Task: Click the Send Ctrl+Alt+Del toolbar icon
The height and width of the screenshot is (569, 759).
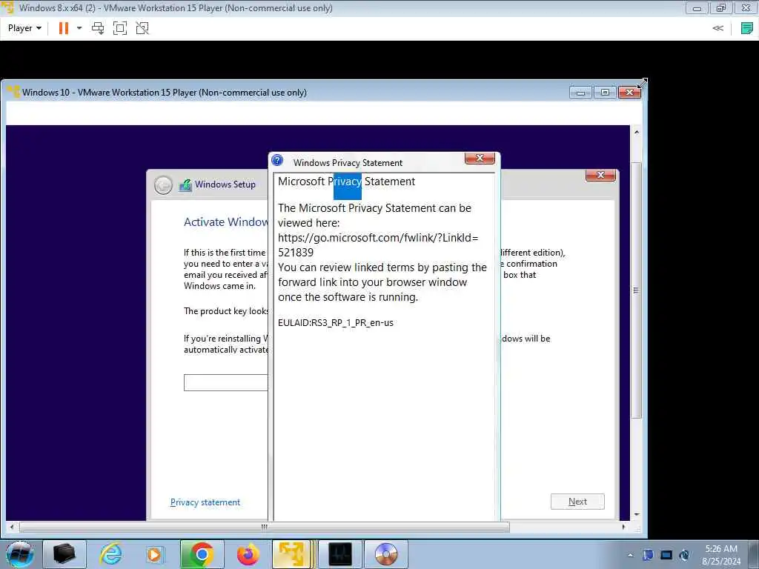Action: coord(98,28)
